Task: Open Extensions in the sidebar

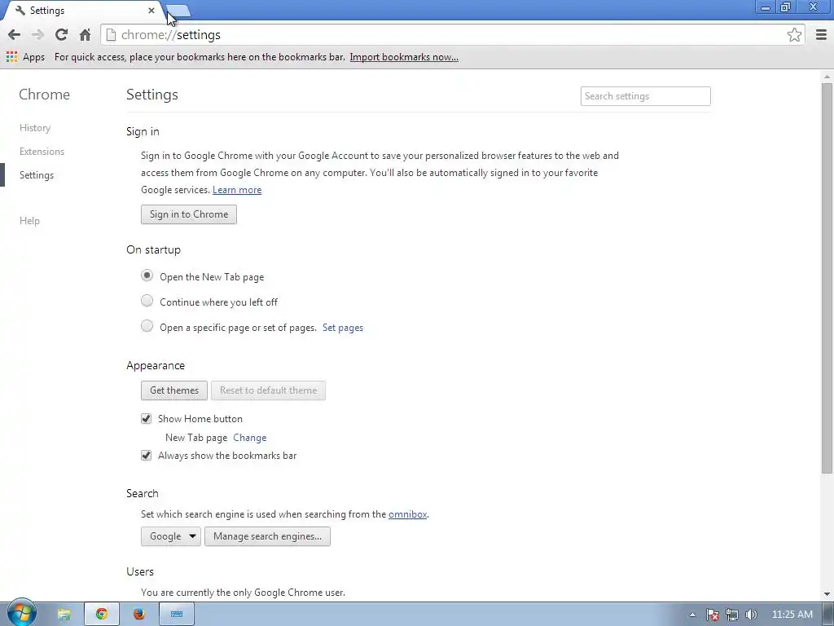Action: [42, 151]
